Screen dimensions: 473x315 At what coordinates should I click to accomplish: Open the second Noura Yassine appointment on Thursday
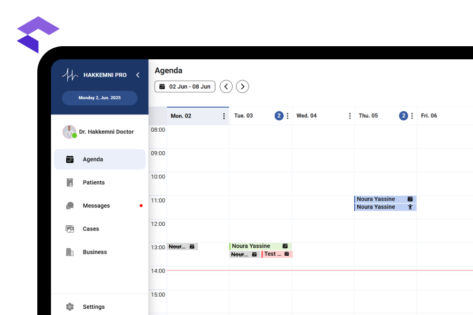point(385,207)
